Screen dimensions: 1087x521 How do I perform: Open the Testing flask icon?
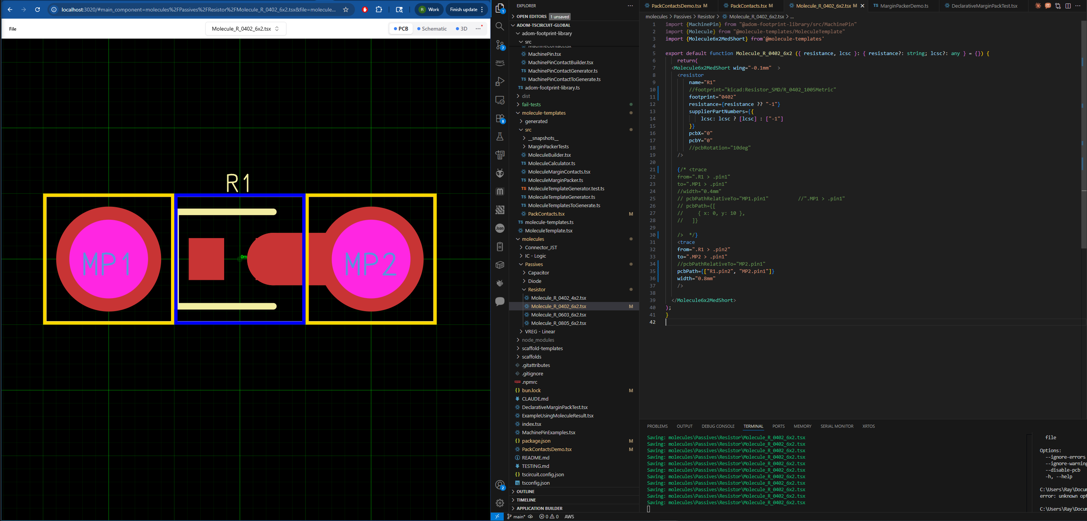[500, 137]
